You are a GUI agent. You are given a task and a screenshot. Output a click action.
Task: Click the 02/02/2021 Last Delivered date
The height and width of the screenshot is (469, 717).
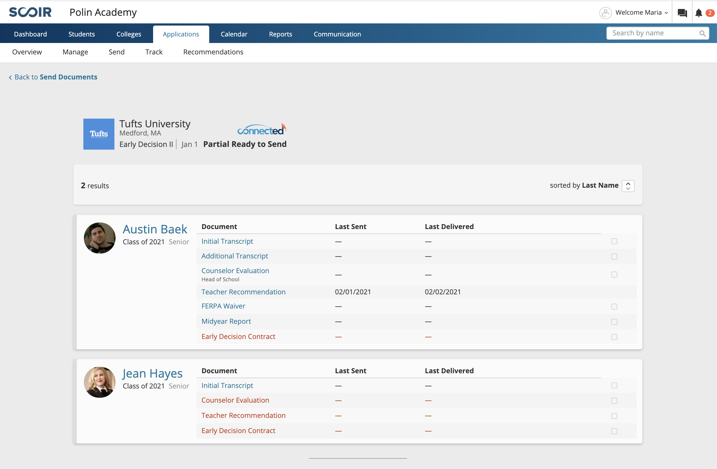(x=443, y=292)
